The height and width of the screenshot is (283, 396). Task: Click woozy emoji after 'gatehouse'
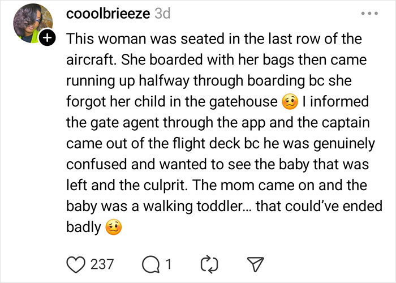[289, 102]
